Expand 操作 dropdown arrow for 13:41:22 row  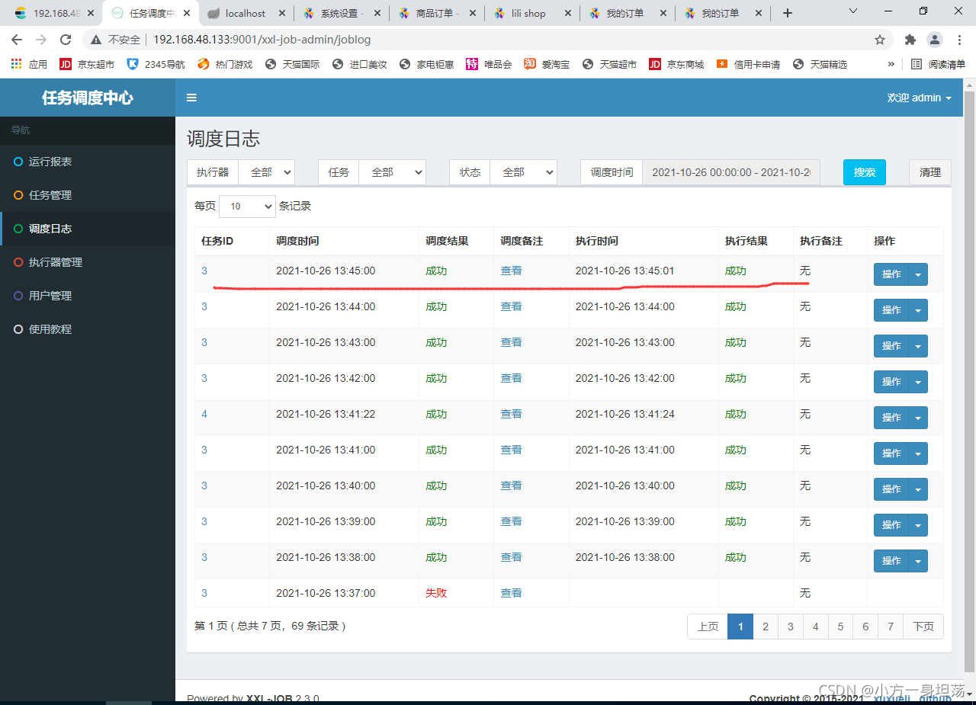point(918,418)
